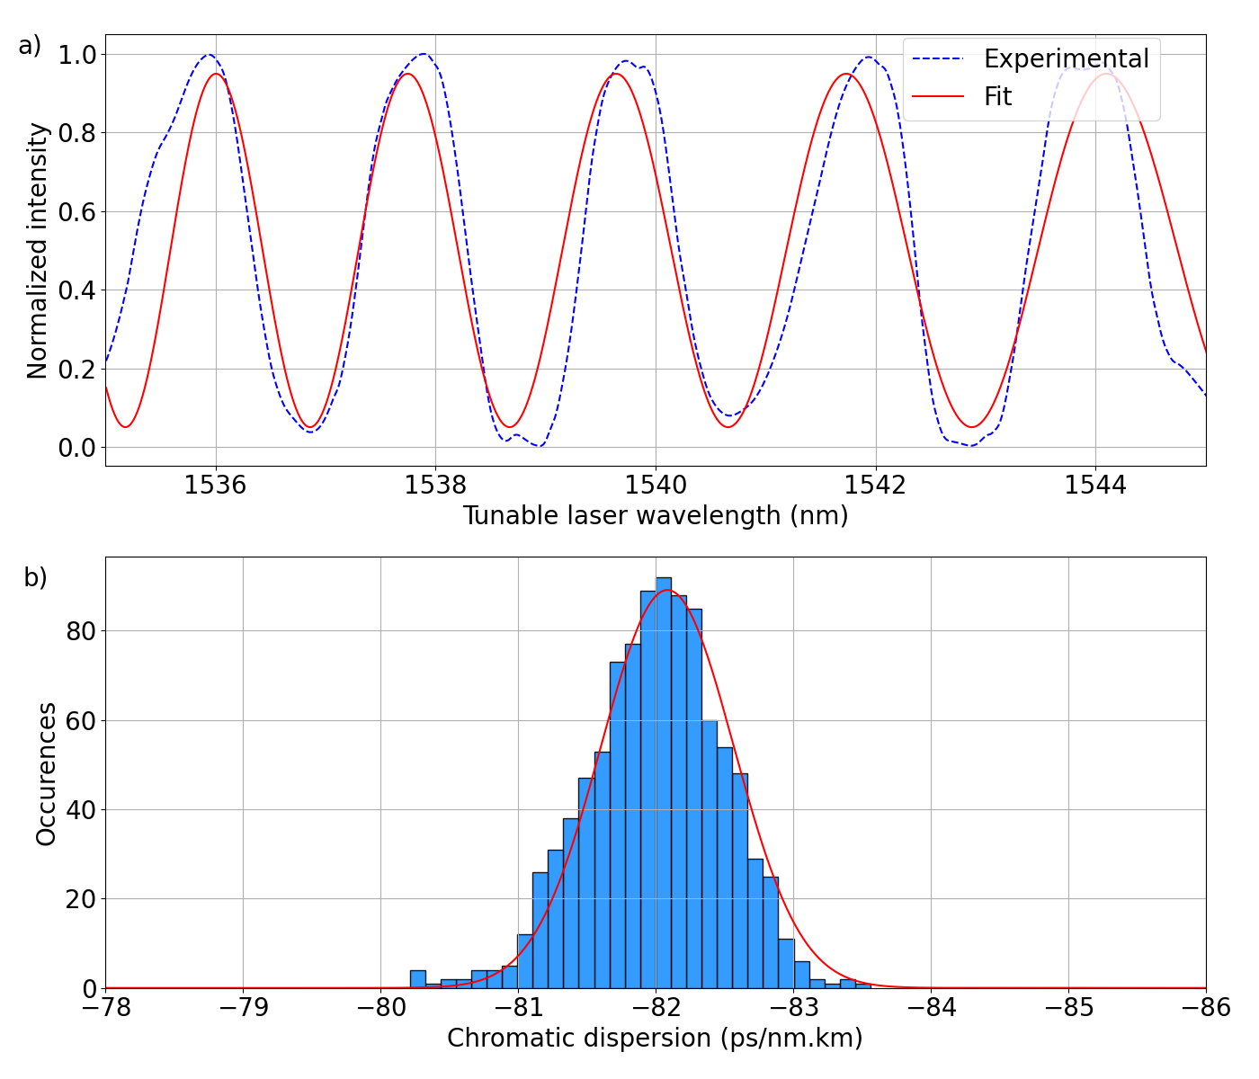This screenshot has height=1079, width=1259.
Task: Click the "Fit" legend label
Action: [x=997, y=96]
